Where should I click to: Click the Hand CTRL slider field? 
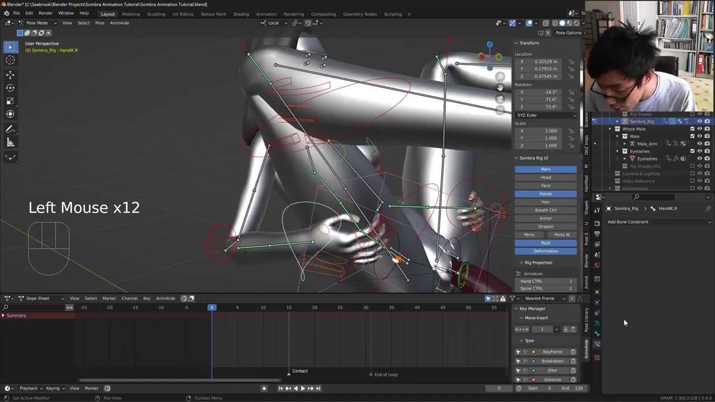coord(545,281)
